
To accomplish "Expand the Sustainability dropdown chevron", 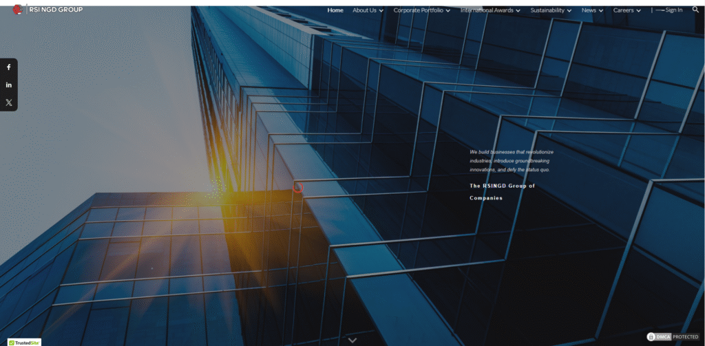I will pos(569,11).
